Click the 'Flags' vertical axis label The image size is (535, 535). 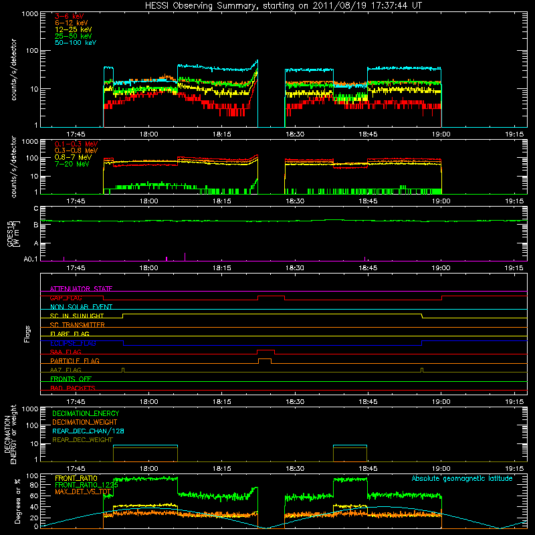(27, 334)
